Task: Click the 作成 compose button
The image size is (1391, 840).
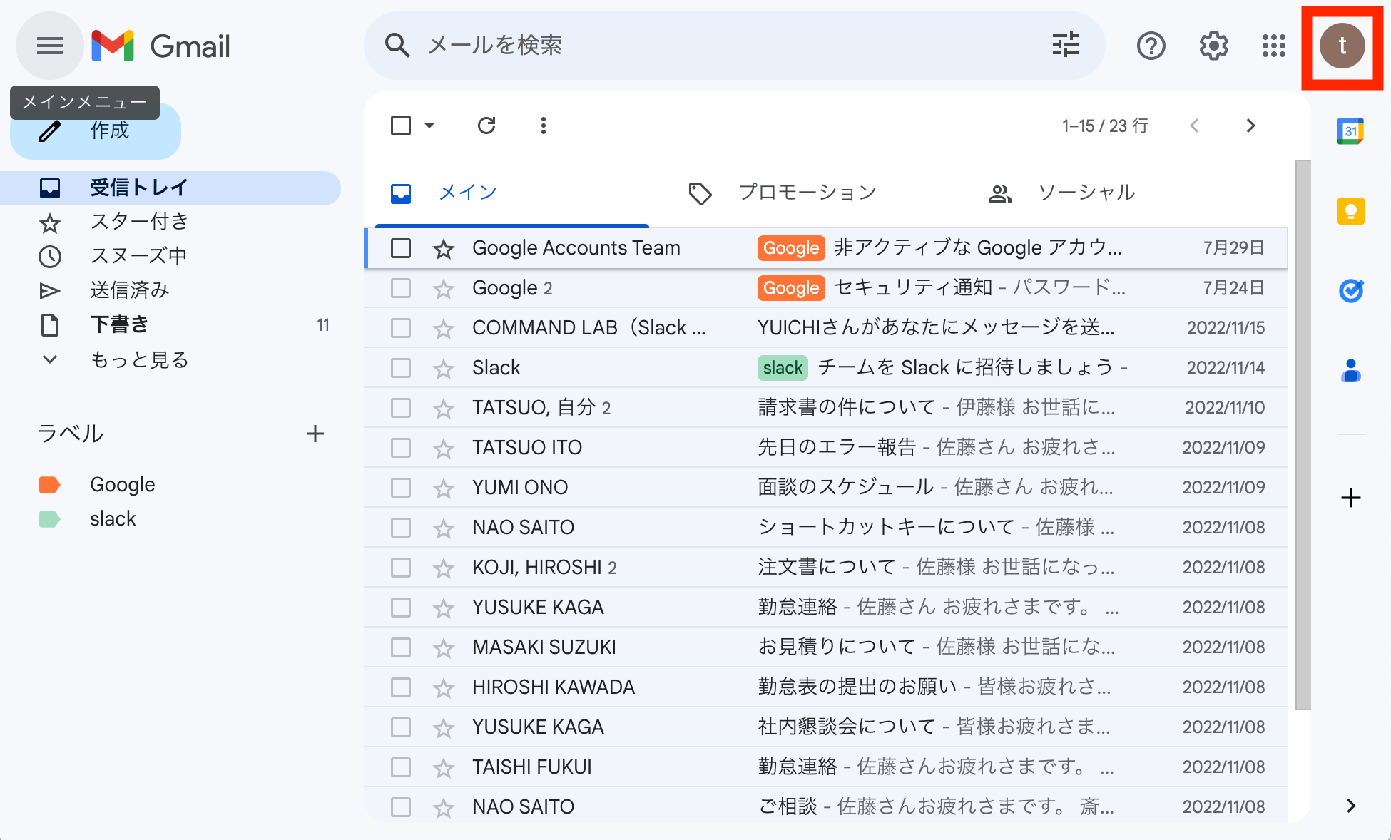Action: point(96,131)
